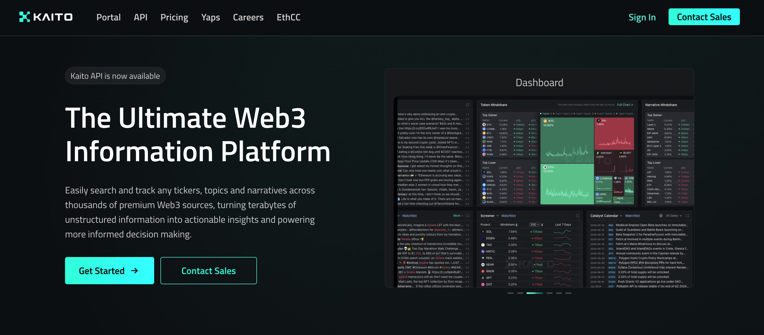Open the Screener dropdown chevron
Screen dimensions: 764x335
coord(497,216)
